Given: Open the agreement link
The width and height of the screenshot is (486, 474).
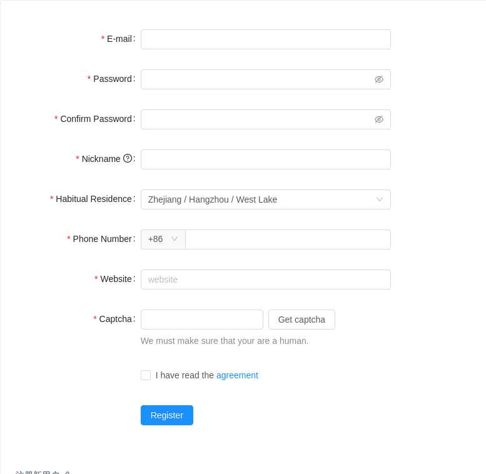Looking at the screenshot, I should click(237, 375).
